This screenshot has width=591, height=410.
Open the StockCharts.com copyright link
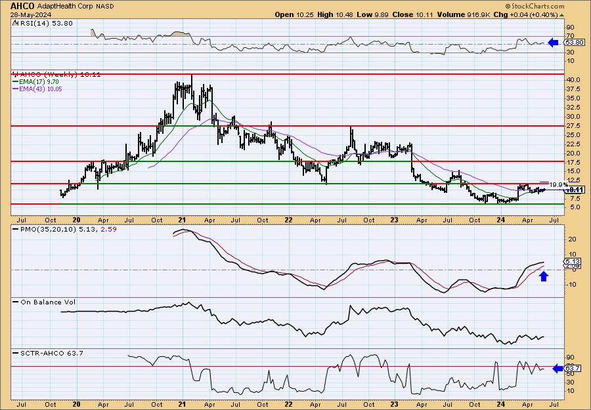click(x=535, y=6)
